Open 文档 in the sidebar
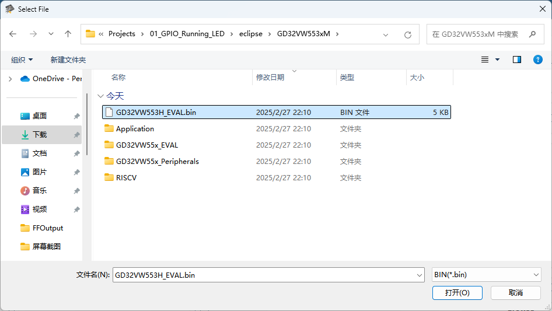Viewport: 552px width, 311px height. [40, 153]
